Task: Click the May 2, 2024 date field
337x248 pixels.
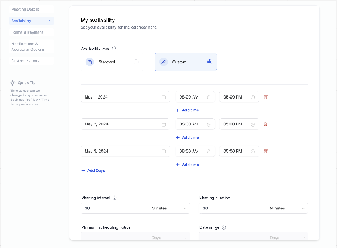Action: 125,124
